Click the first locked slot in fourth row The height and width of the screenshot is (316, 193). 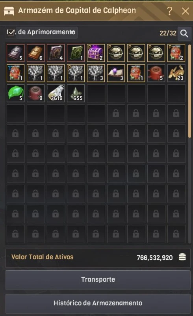pyautogui.click(x=116, y=113)
